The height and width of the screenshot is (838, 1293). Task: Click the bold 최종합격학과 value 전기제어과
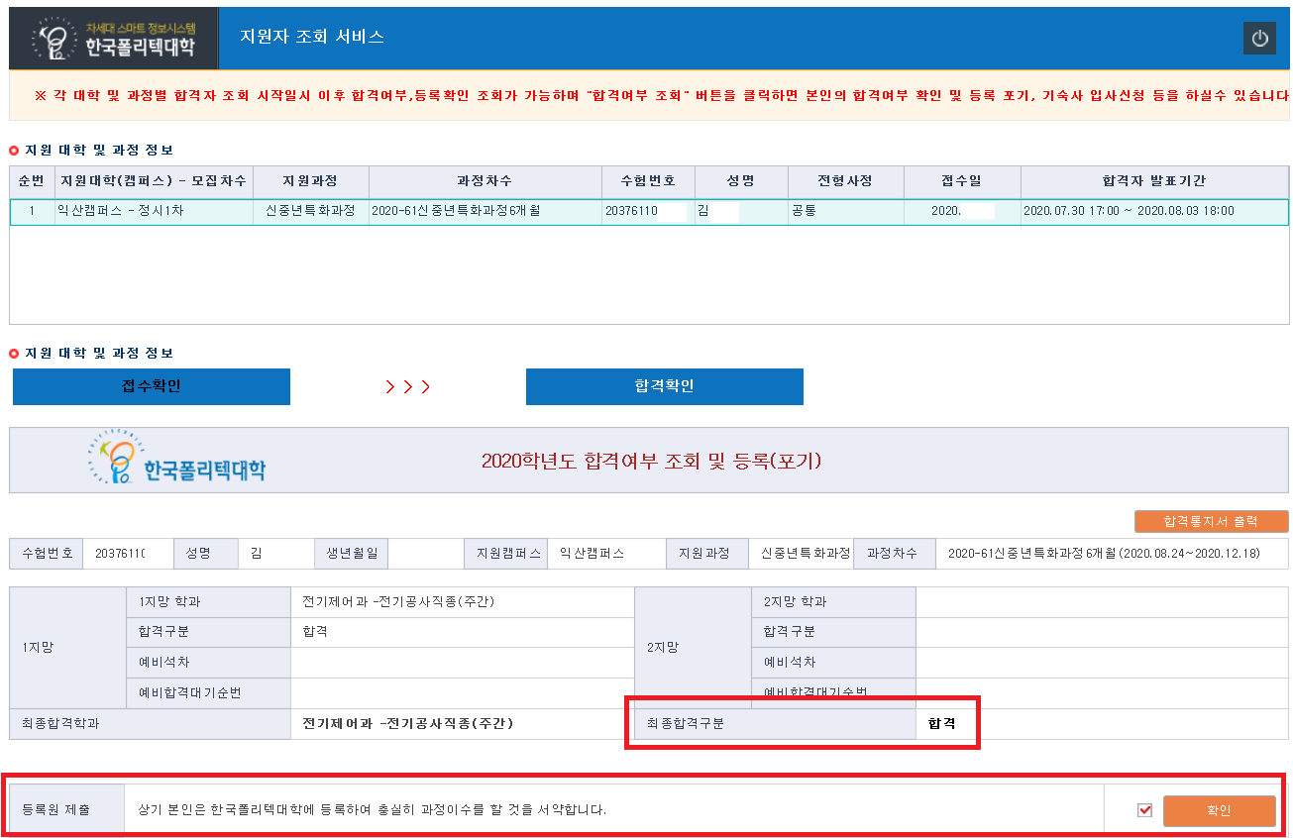point(408,724)
